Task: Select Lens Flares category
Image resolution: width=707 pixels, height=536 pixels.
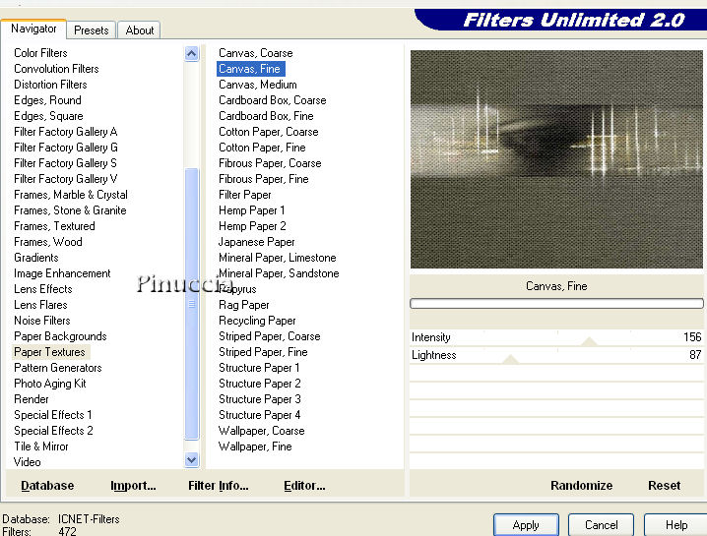Action: click(x=40, y=305)
